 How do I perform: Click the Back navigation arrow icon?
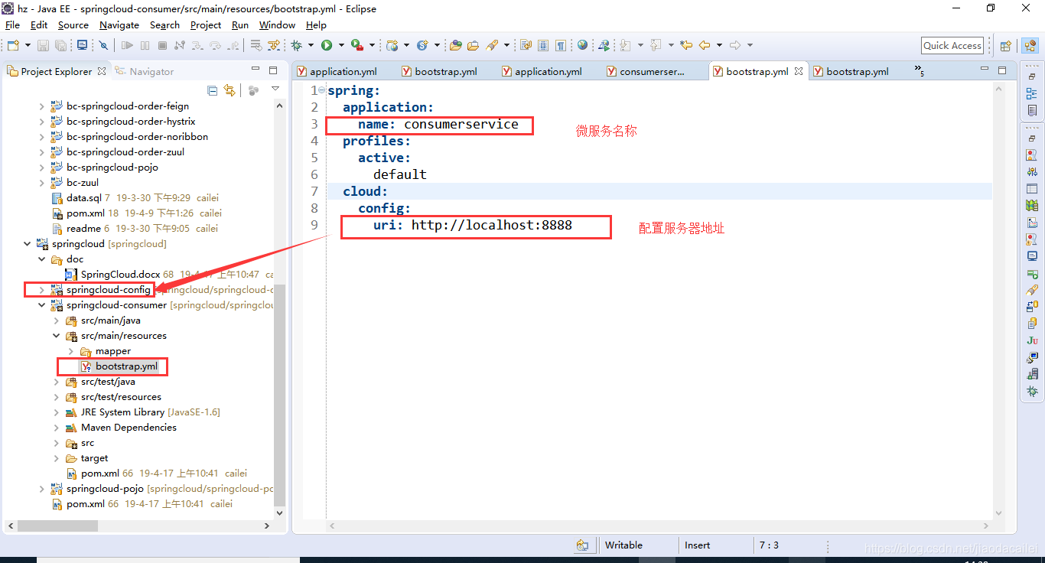pos(705,46)
